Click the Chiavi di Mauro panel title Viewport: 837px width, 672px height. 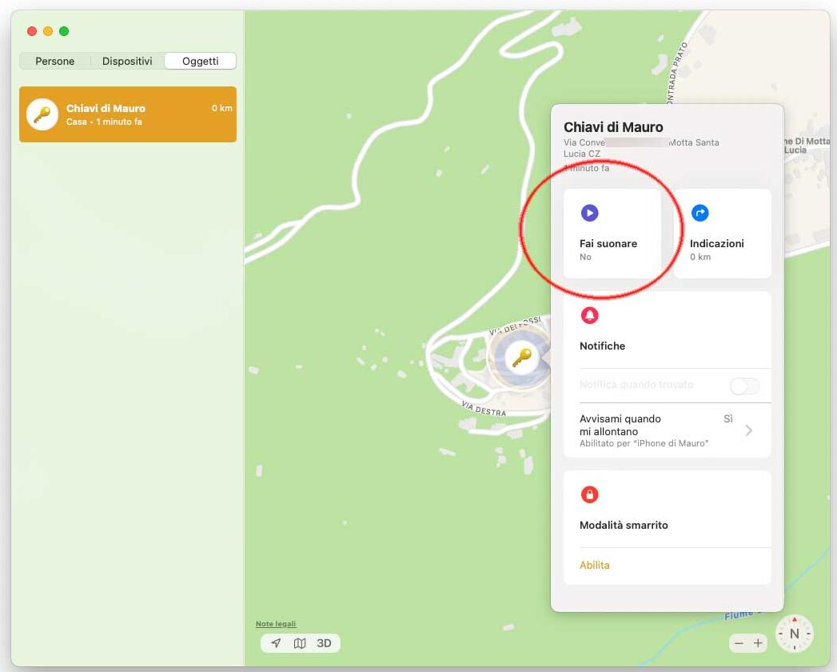613,127
